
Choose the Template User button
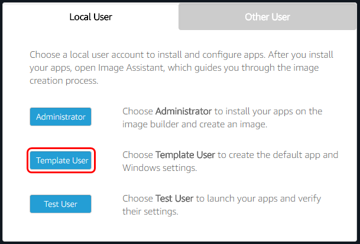point(61,160)
